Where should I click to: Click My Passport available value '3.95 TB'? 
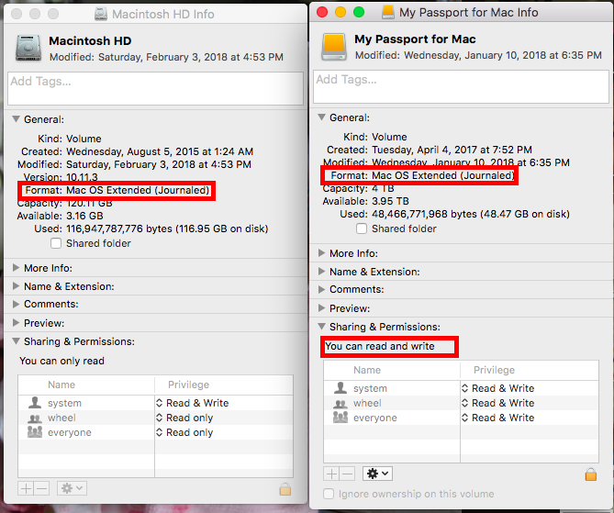390,201
